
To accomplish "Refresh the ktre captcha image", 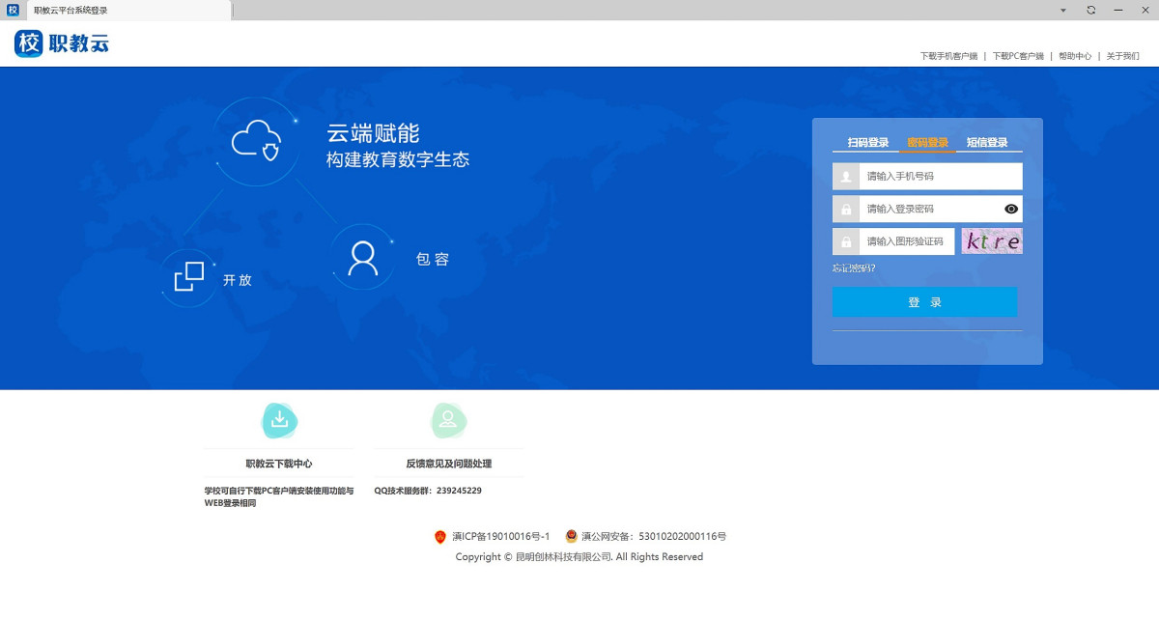I will [x=992, y=241].
